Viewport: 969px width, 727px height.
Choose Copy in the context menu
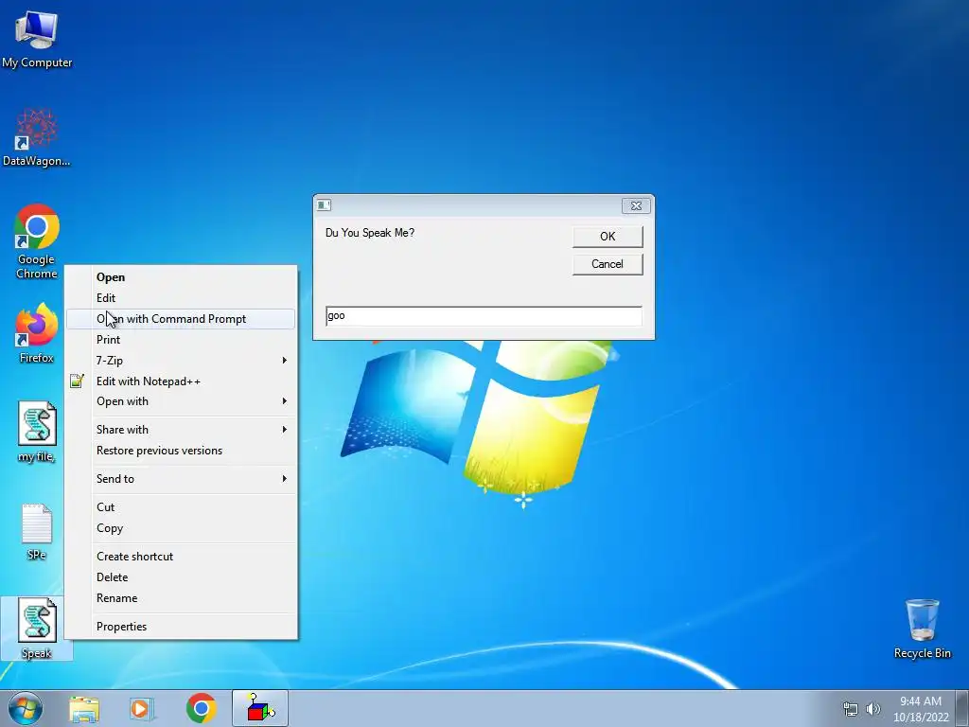[181, 528]
